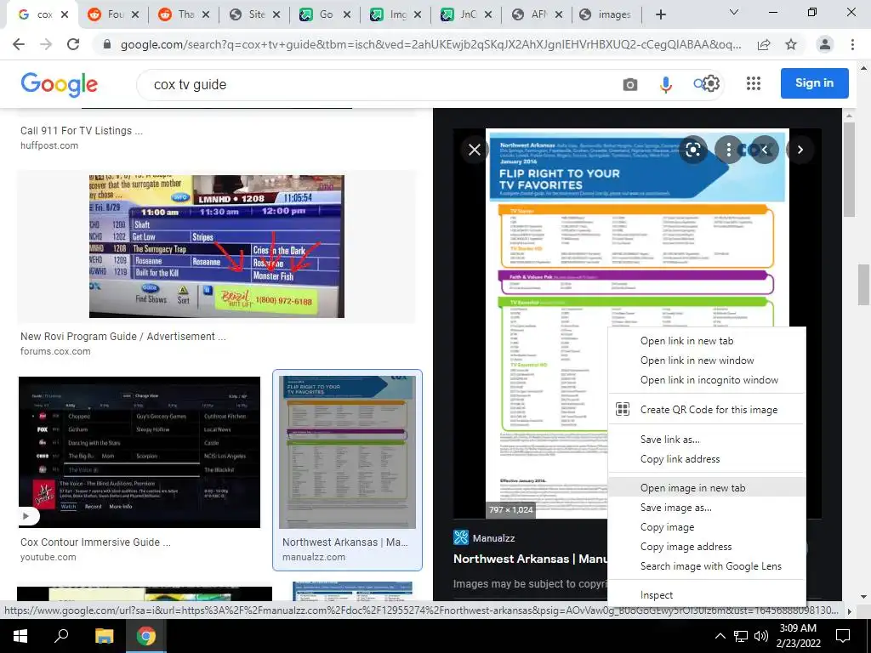871x653 pixels.
Task: Click 'Call 911 For TV Listings' result
Action: (x=82, y=130)
